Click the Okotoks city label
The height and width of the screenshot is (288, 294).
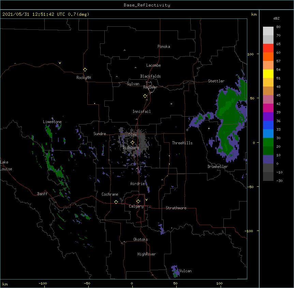141,239
